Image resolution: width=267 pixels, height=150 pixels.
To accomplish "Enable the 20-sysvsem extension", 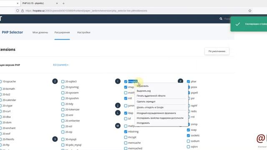I will pos(63,92).
